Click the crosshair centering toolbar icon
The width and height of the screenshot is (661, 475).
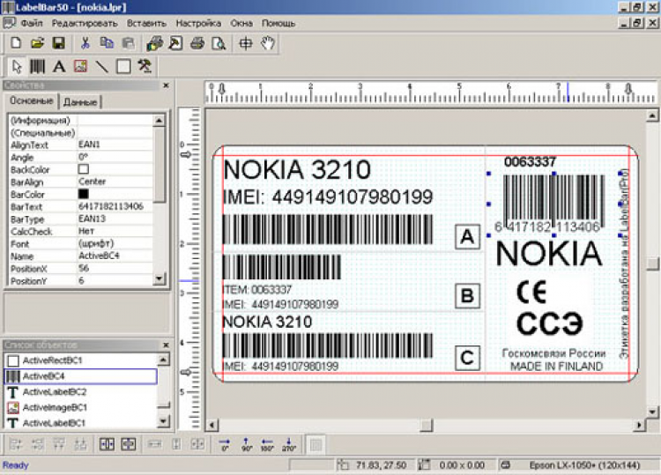[x=245, y=43]
